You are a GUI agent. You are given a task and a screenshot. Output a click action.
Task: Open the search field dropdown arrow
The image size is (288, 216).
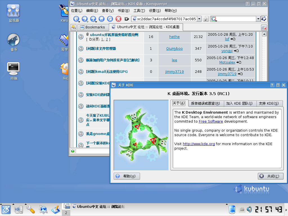point(258,19)
